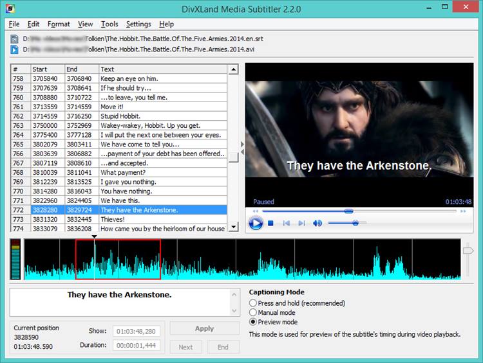Select Press and hold captioning mode
This screenshot has height=363, width=483.
253,303
